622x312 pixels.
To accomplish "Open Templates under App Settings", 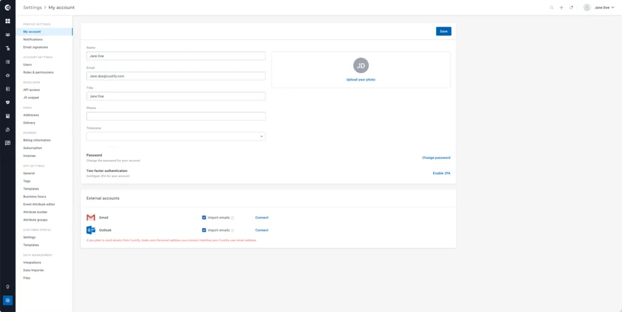I will [x=31, y=188].
